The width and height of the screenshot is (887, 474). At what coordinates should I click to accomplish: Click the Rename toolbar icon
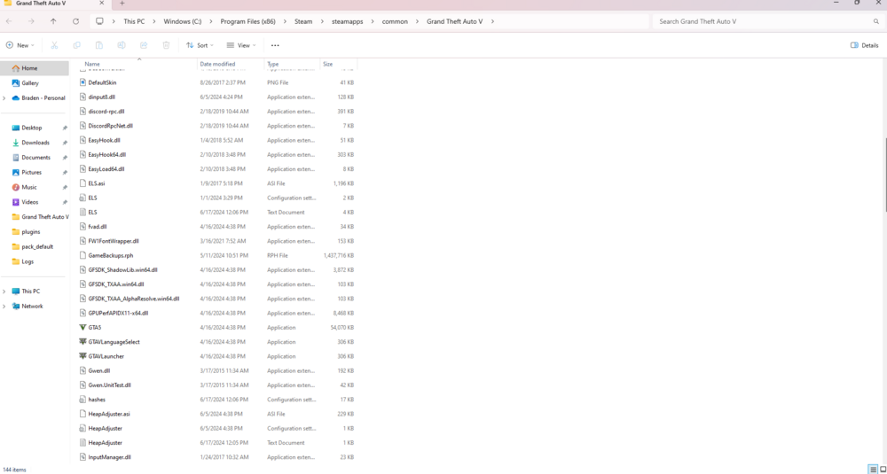[x=121, y=45]
